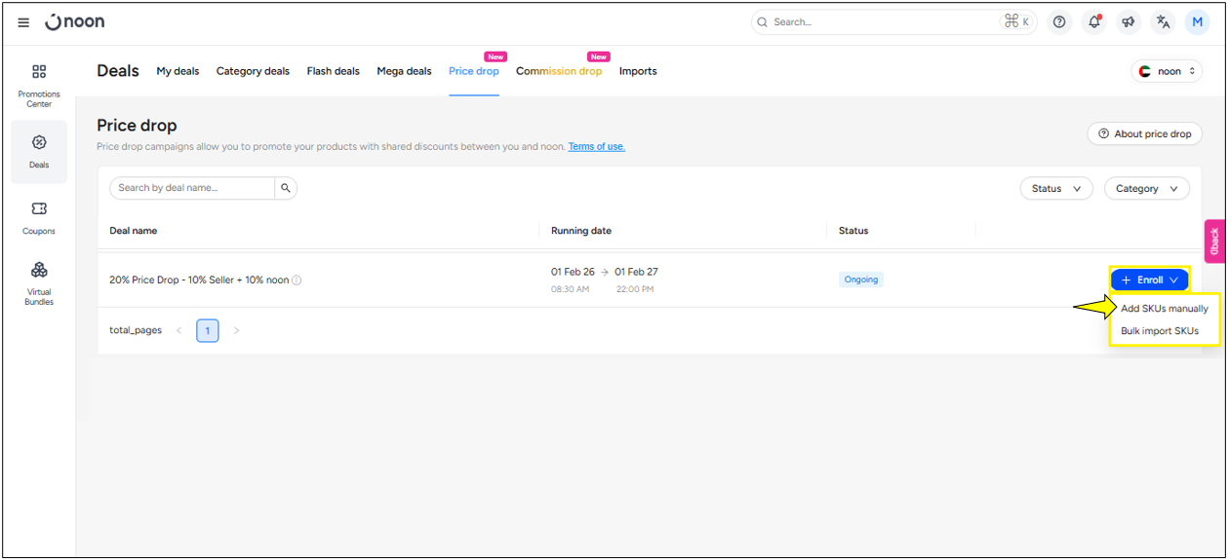Click the search magnifier beside deal name field
Viewport: 1228px width, 560px height.
[286, 188]
